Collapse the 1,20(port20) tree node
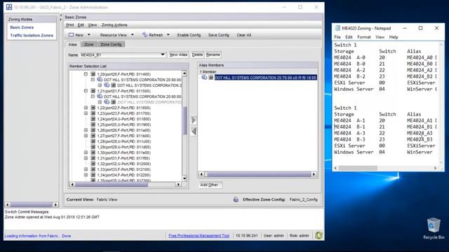This screenshot has width=449, height=252. click(x=86, y=74)
